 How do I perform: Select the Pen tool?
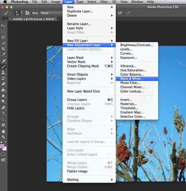click(3, 108)
